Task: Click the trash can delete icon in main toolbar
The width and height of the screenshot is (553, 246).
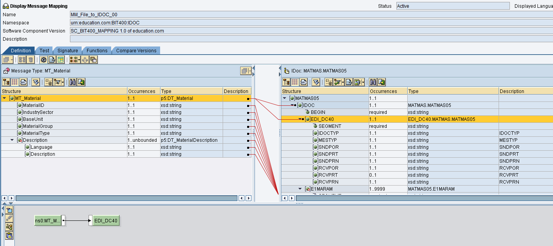Action: [x=31, y=60]
